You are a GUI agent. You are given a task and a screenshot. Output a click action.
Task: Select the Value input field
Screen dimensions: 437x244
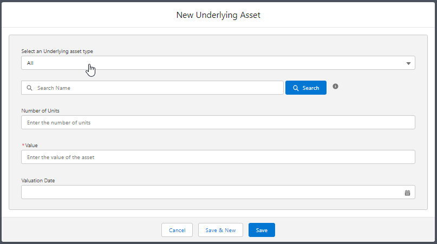(x=218, y=157)
